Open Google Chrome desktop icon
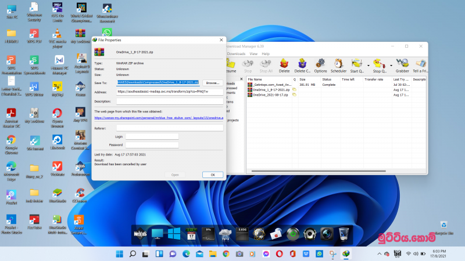The image size is (465, 261). (11, 144)
